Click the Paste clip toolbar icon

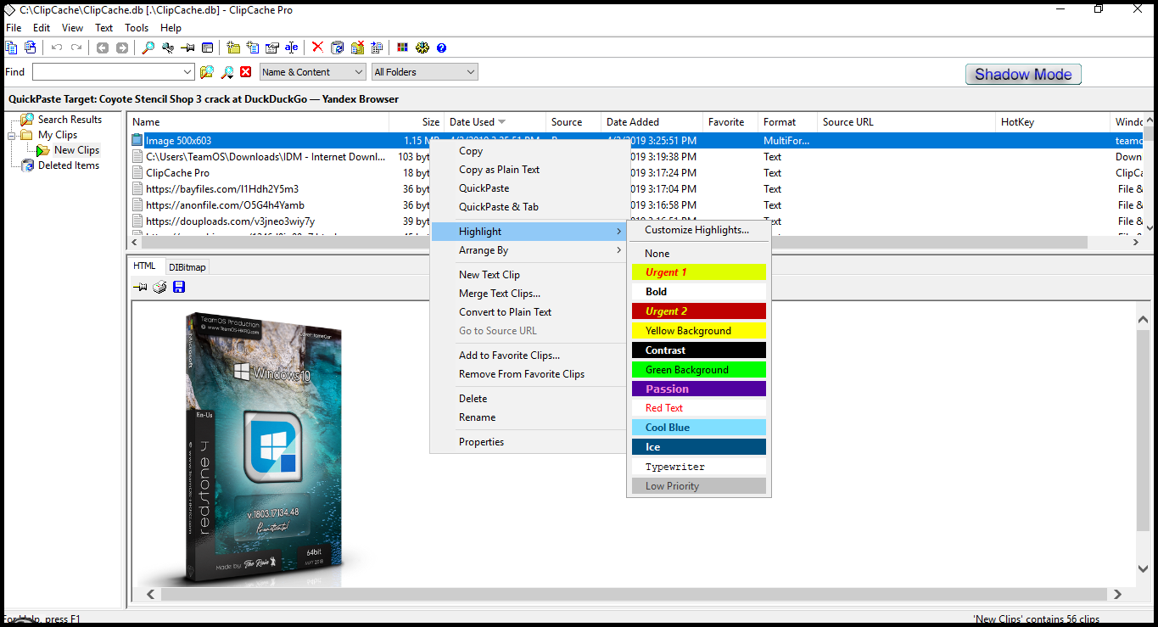tap(31, 48)
